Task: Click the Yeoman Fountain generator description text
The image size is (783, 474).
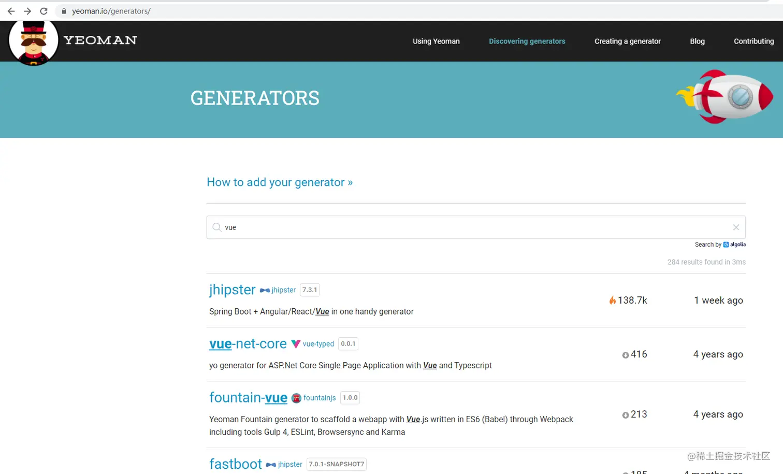Action: point(391,426)
